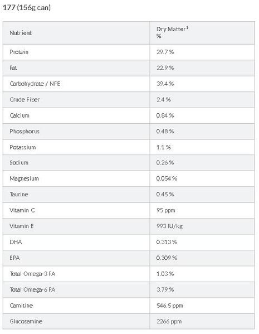Select the Fat row label
Screen dimensions: 259x334
pos(13,68)
